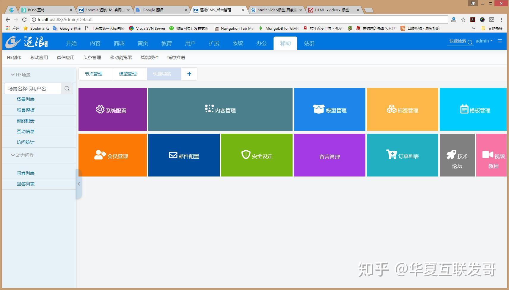This screenshot has height=290, width=509.
Task: Open 访问统计 in the sidebar
Action: 26,142
